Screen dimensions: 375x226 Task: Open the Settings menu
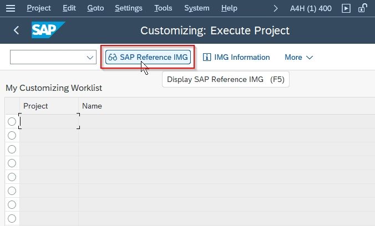point(129,8)
